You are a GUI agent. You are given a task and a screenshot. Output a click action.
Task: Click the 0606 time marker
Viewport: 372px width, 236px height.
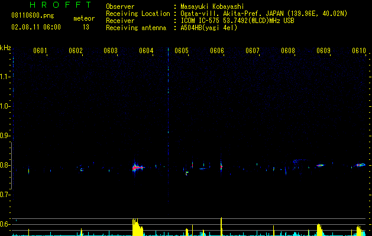[x=217, y=51]
